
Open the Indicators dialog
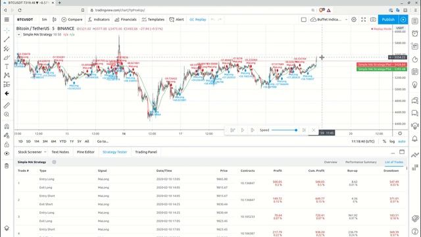(99, 20)
